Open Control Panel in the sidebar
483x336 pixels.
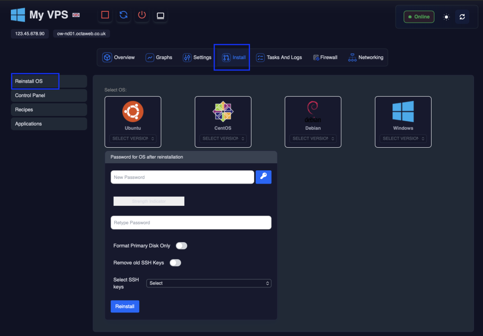(49, 95)
